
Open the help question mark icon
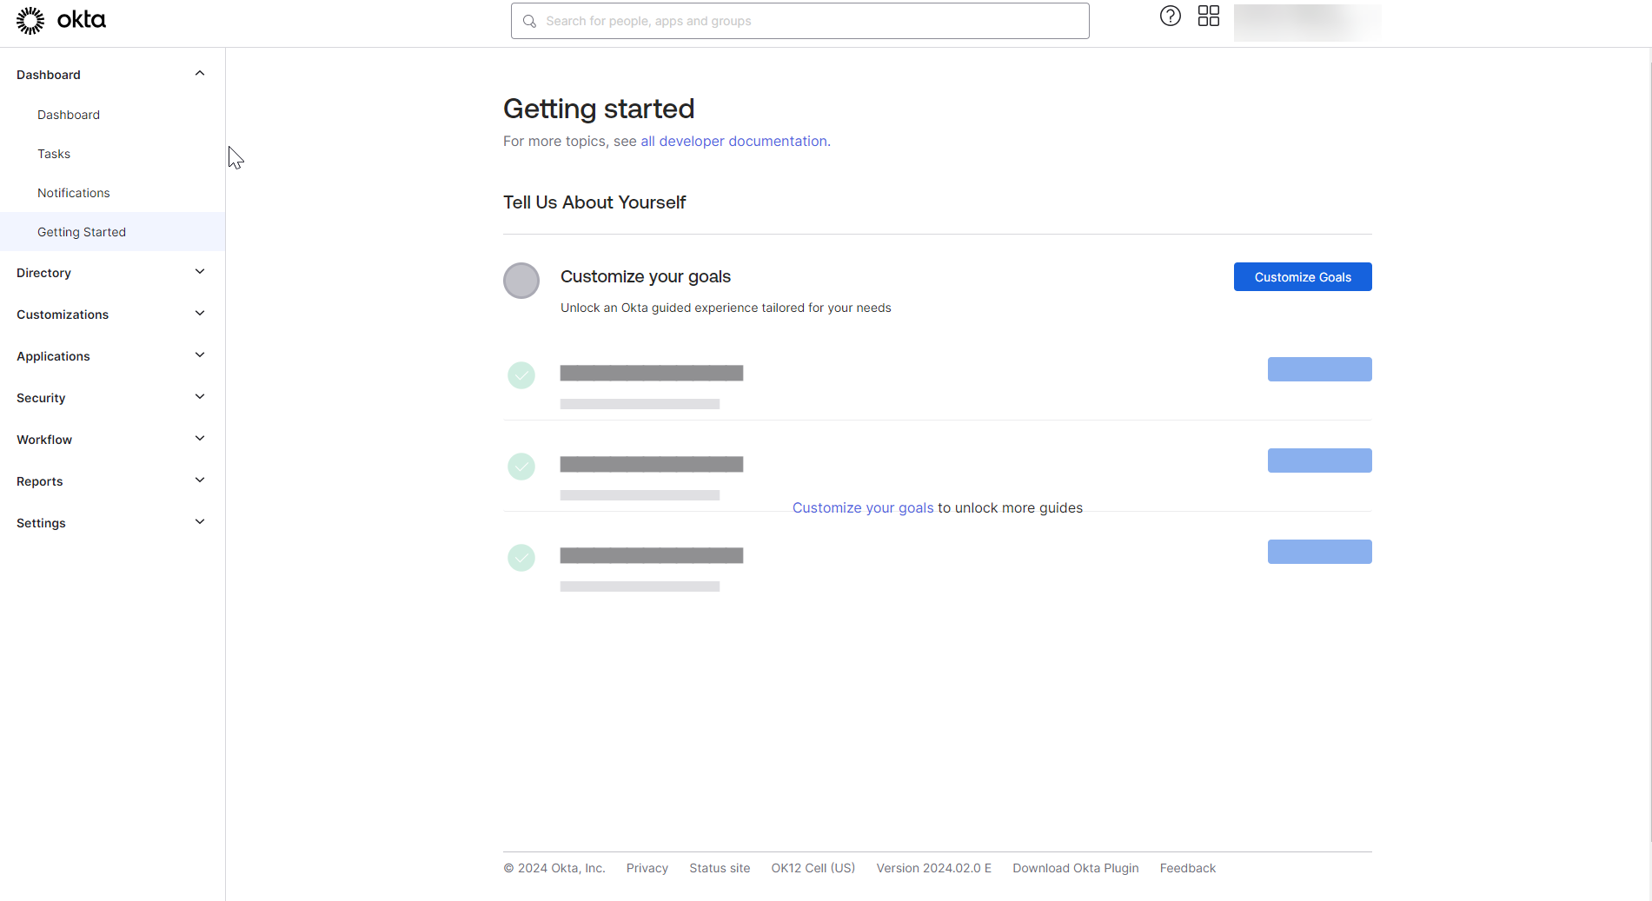click(1171, 16)
